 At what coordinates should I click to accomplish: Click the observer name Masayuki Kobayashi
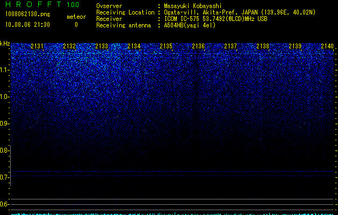pyautogui.click(x=193, y=6)
